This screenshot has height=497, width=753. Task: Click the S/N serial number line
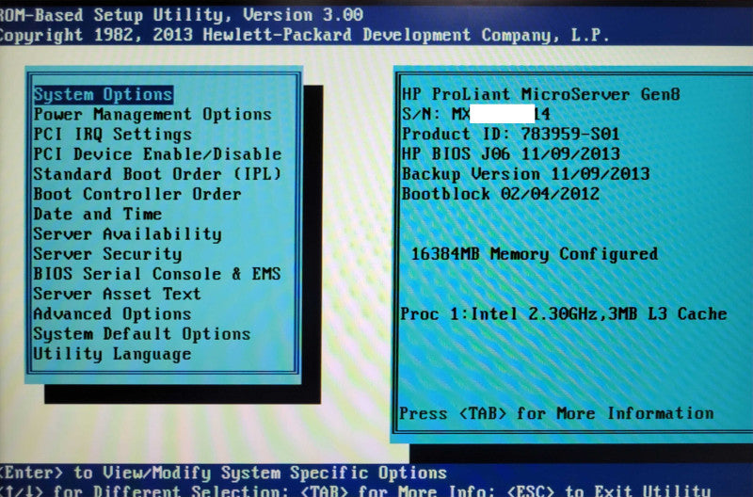(476, 114)
